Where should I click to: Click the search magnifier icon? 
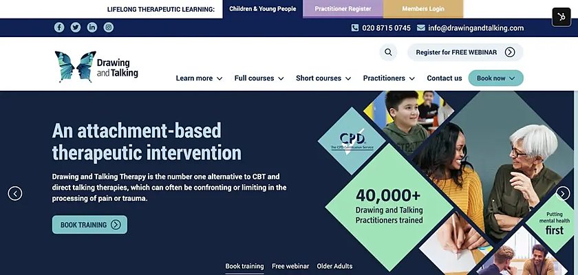388,52
